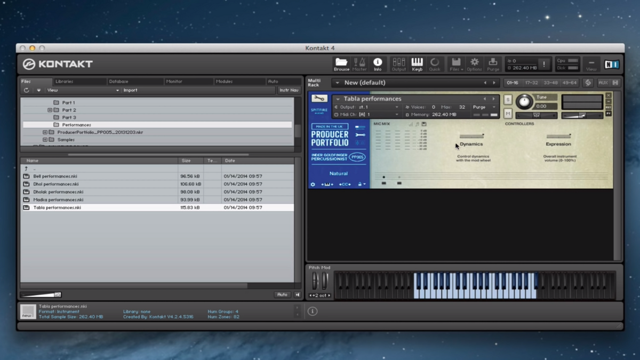Screen dimensions: 640x360
Task: Expand the Samples folder tree node
Action: pyautogui.click(x=45, y=140)
